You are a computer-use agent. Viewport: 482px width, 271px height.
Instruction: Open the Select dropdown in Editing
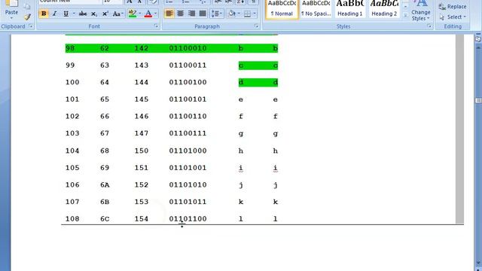[x=453, y=17]
